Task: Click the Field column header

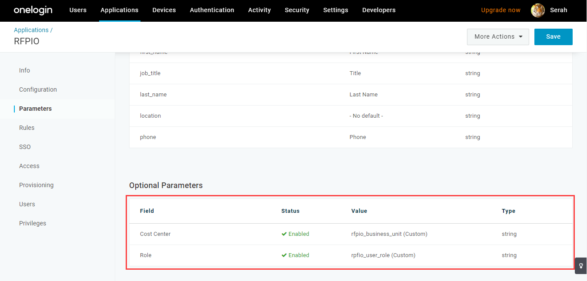Action: point(147,211)
